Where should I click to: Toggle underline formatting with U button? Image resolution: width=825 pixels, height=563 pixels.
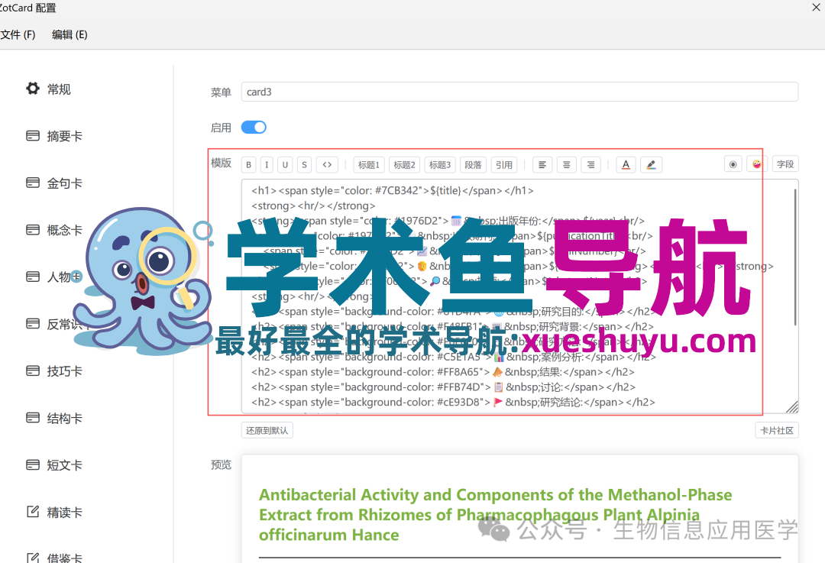point(285,165)
